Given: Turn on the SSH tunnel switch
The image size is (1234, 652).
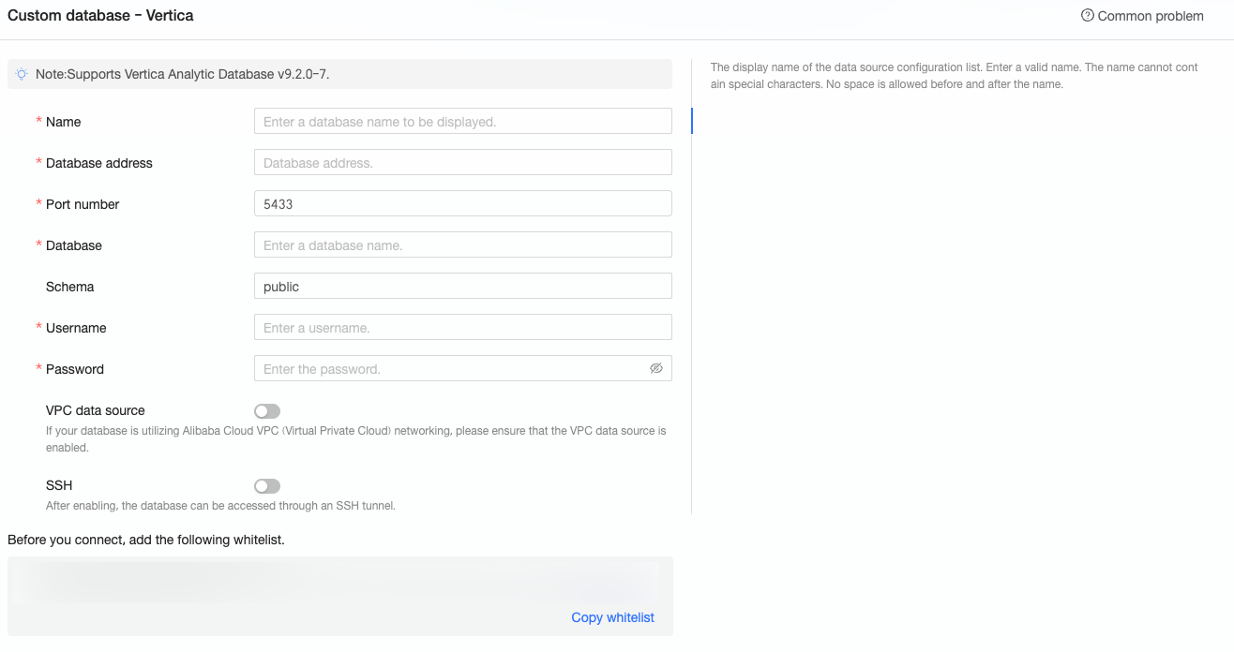Looking at the screenshot, I should click(267, 485).
